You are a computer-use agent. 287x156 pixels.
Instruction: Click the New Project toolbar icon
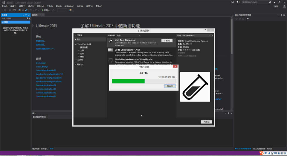pos(14,10)
